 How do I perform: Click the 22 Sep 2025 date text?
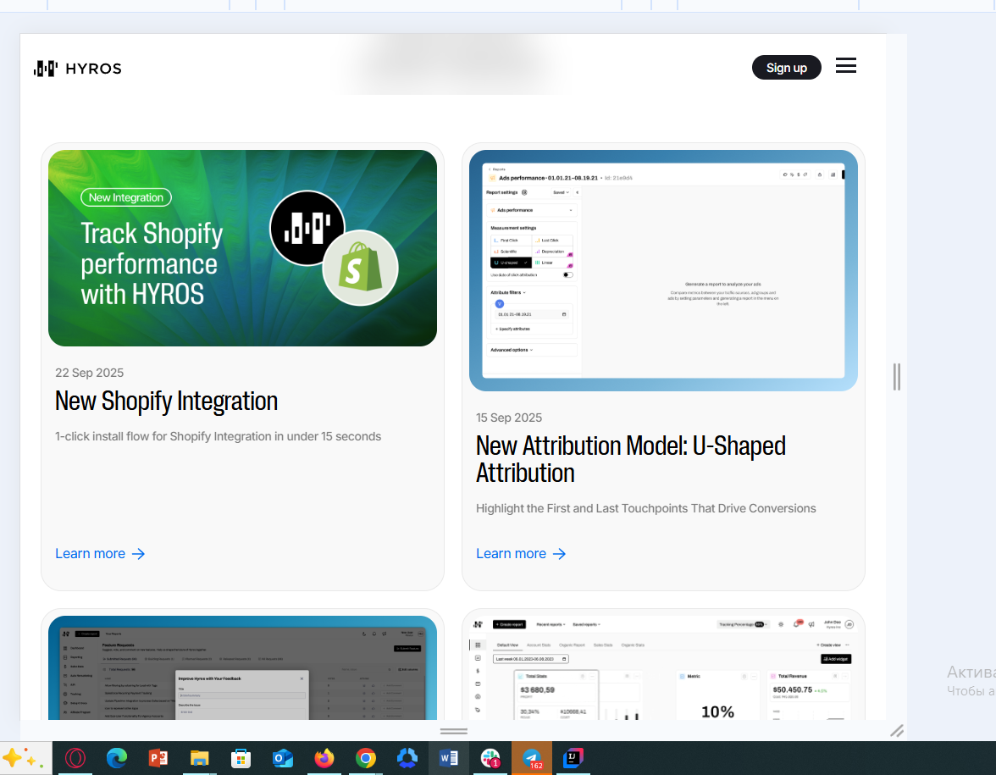(90, 373)
